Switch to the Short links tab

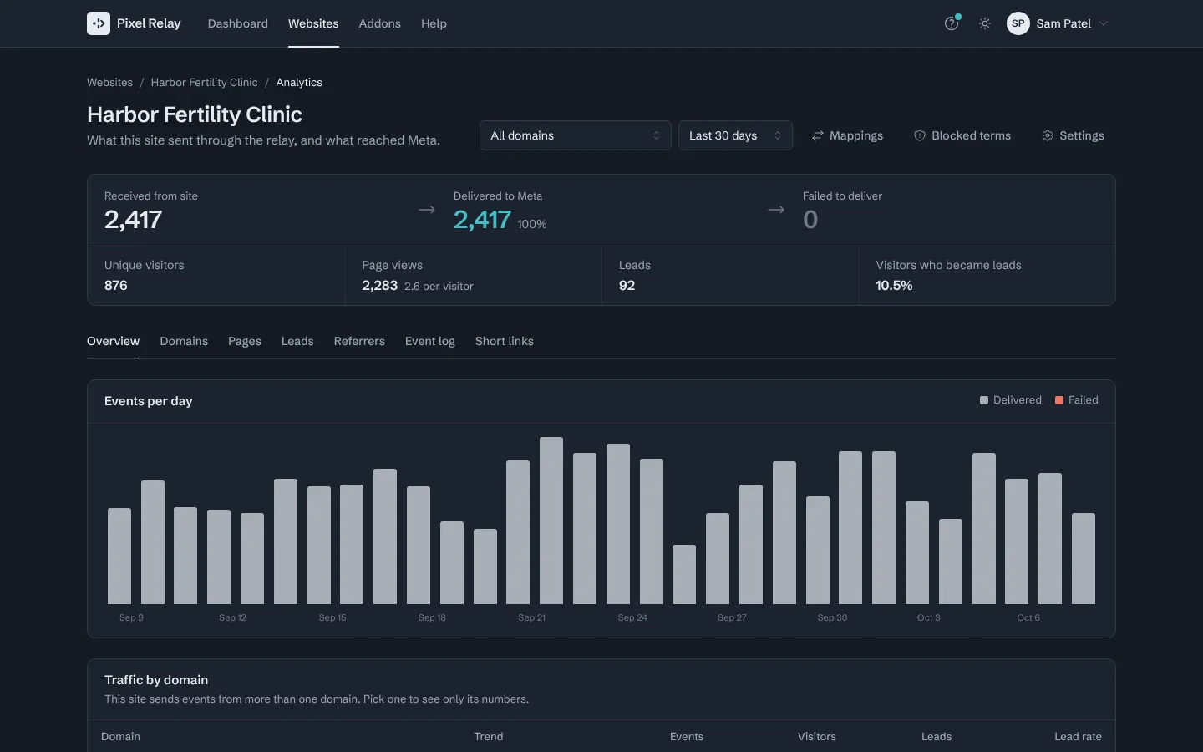click(x=505, y=341)
